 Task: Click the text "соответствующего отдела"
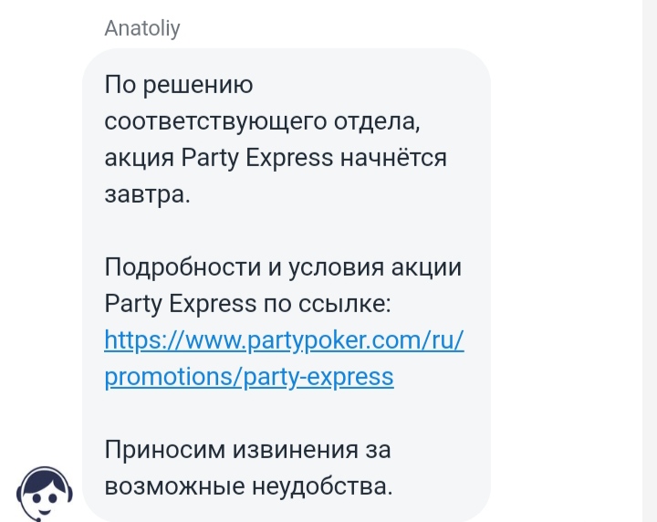tap(261, 121)
